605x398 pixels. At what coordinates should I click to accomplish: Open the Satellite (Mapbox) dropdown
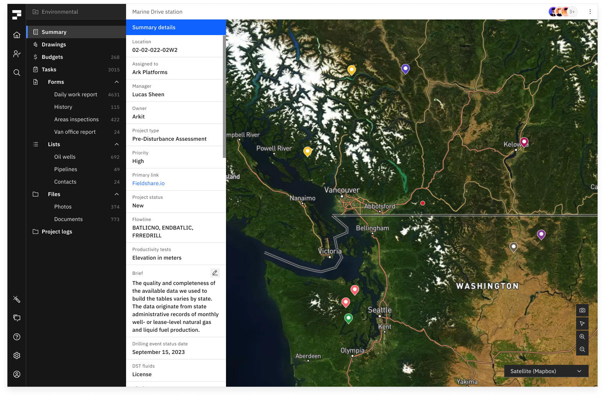point(546,371)
